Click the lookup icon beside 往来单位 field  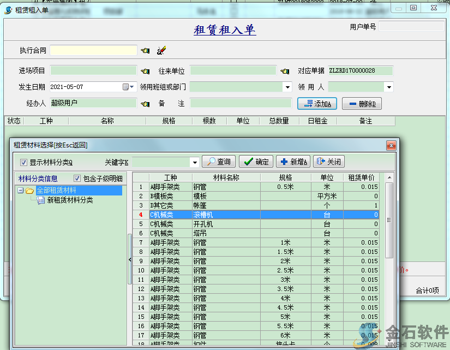click(285, 71)
